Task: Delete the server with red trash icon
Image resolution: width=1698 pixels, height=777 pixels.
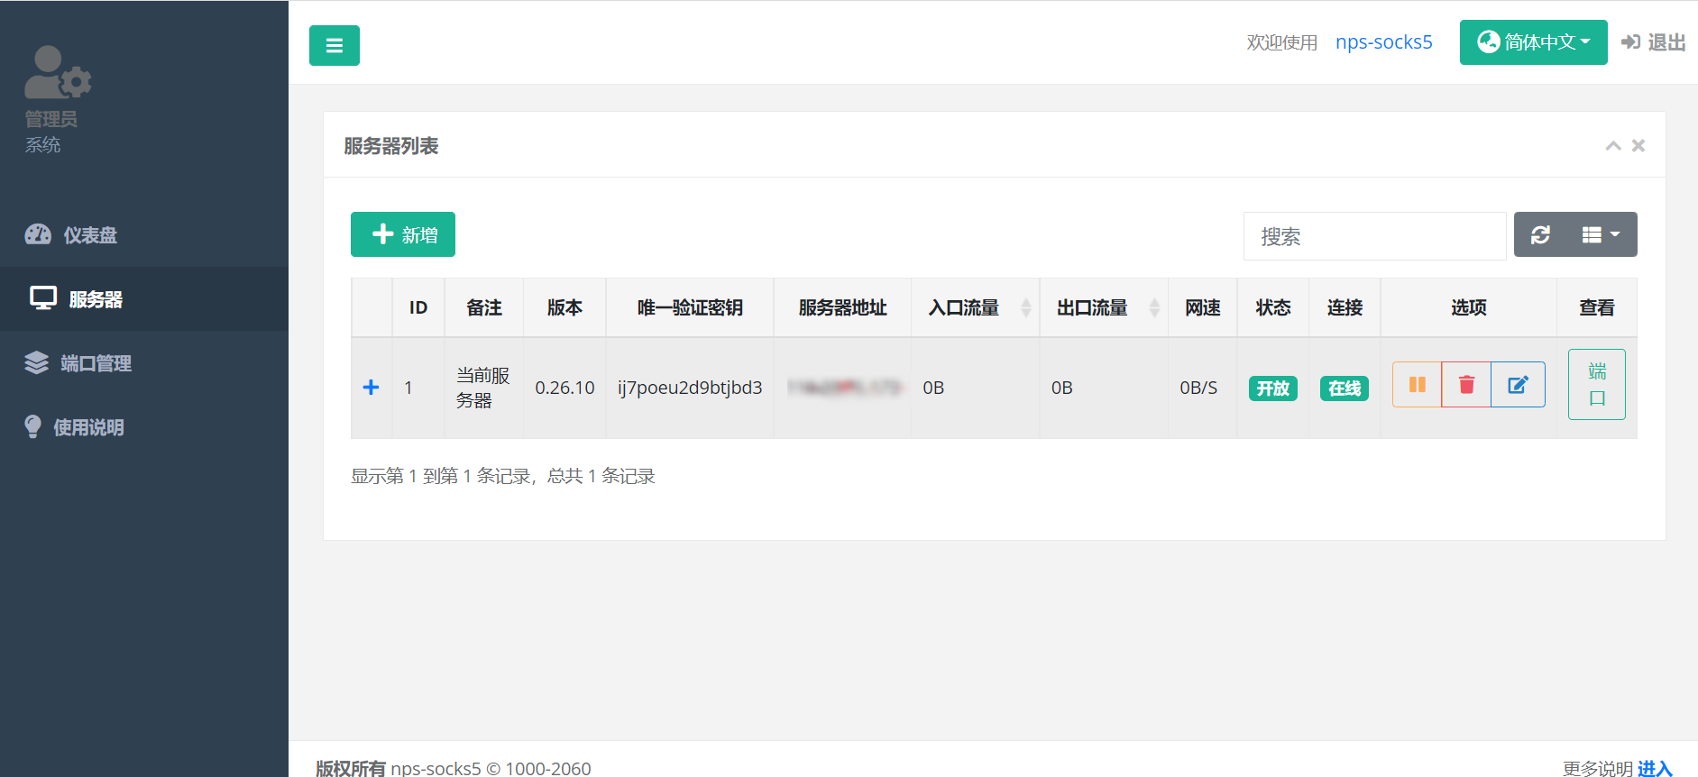Action: (1466, 385)
